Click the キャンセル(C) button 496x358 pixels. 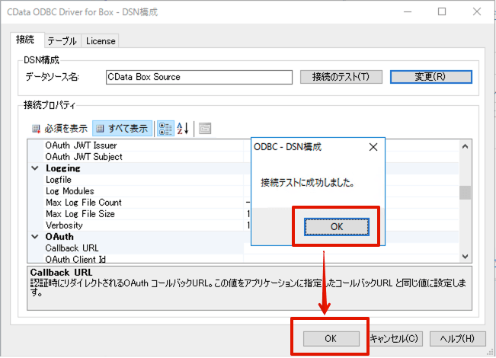(x=395, y=339)
